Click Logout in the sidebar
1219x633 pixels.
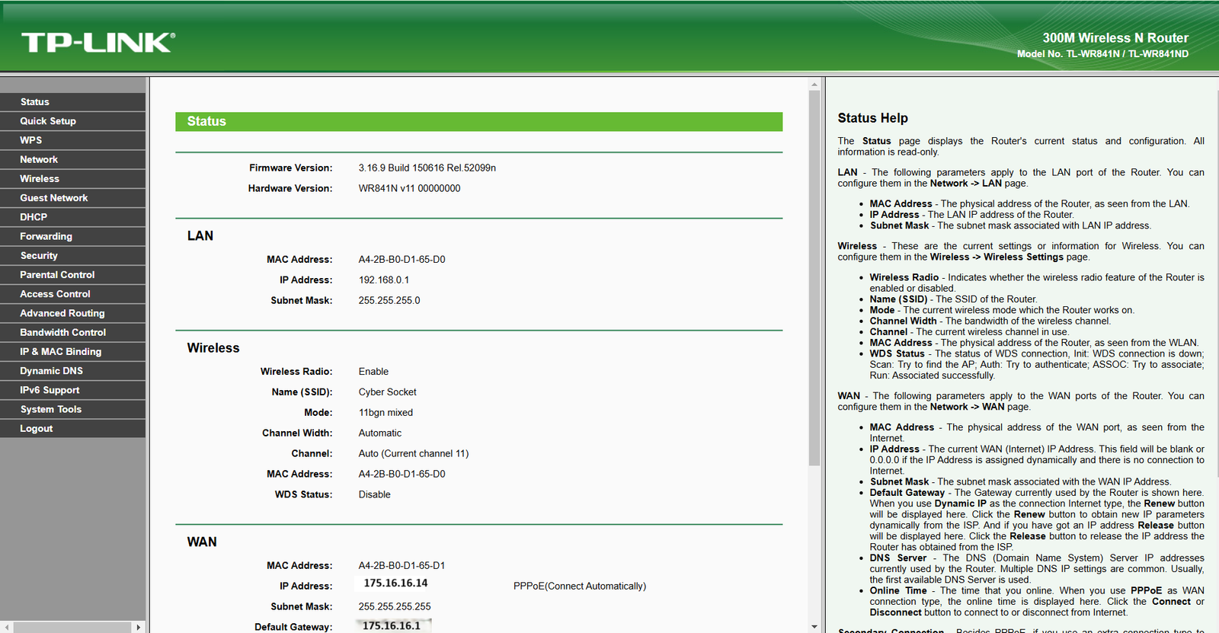[x=72, y=429]
